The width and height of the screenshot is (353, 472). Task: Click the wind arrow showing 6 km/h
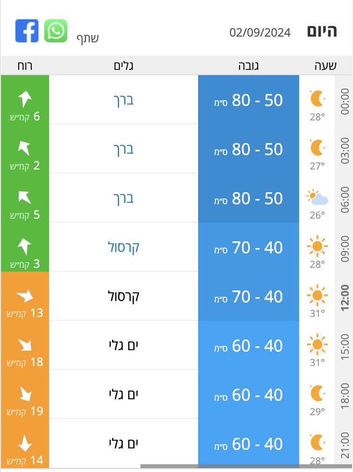tap(25, 99)
